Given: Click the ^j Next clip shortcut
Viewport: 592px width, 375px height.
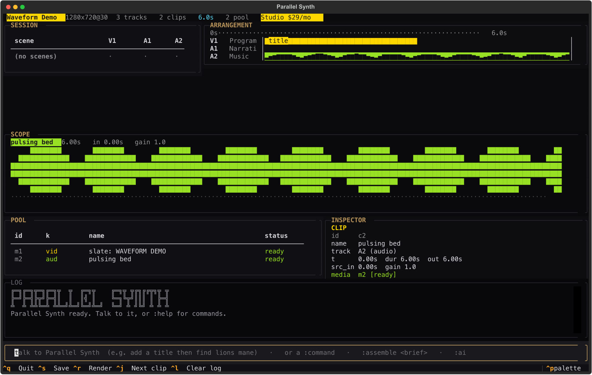Looking at the screenshot, I should point(141,368).
